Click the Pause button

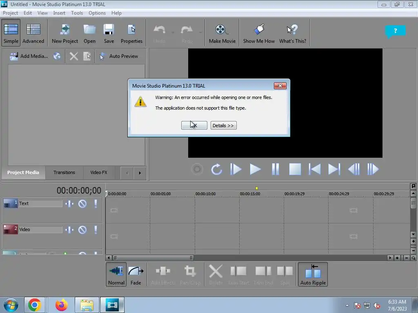pyautogui.click(x=276, y=169)
